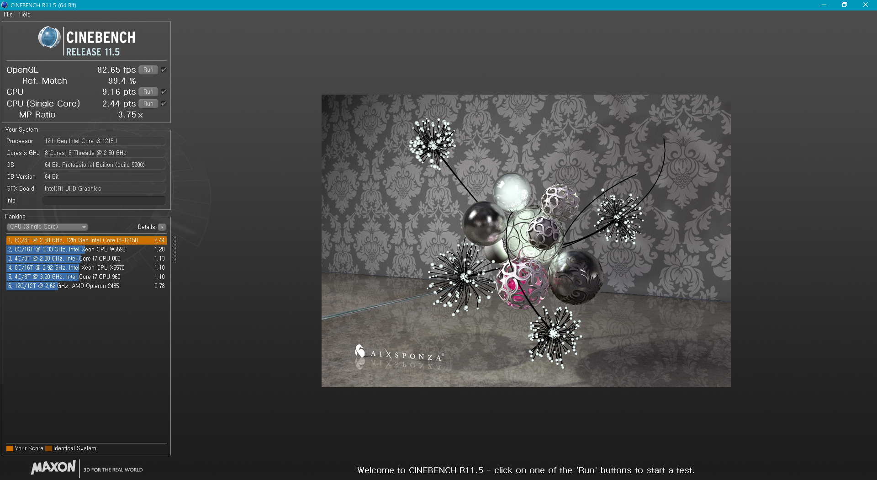Click the Info input field

click(x=104, y=201)
